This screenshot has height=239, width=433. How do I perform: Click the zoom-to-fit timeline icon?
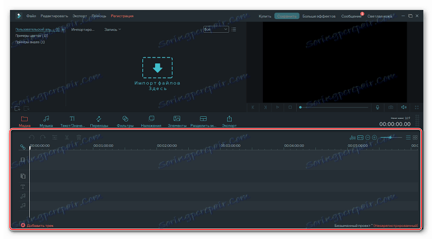click(x=360, y=137)
